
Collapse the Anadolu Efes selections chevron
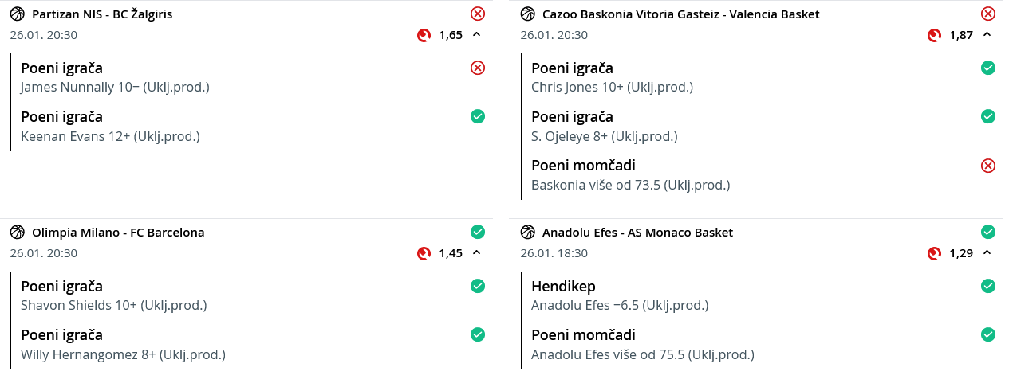click(x=987, y=252)
